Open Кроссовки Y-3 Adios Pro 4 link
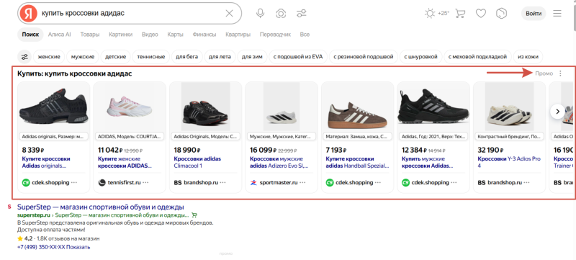Viewport: 576px width, 260px height. (509, 162)
